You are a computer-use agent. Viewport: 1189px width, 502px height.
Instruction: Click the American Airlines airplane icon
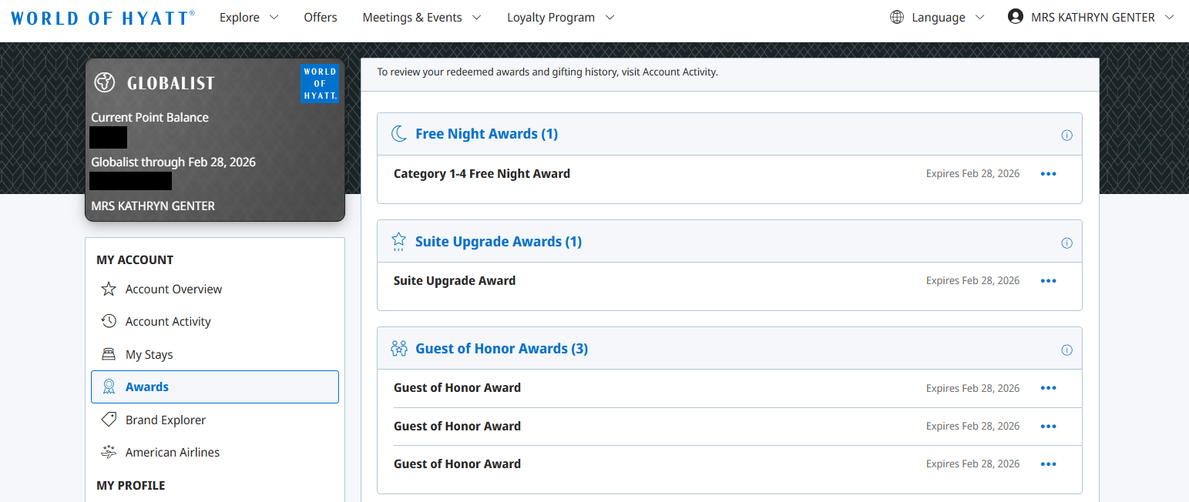(x=109, y=452)
